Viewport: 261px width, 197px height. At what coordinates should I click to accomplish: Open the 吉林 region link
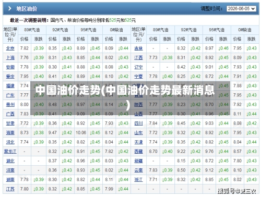coord(138,48)
